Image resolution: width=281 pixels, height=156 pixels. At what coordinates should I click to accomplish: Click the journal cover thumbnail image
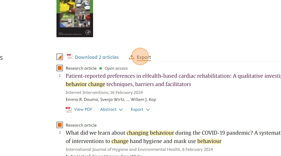pyautogui.click(x=74, y=19)
